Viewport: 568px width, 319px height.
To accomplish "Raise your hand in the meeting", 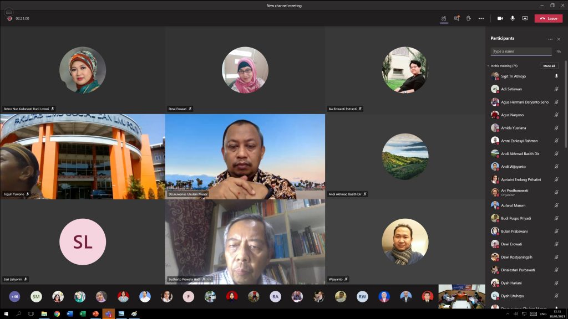I will (469, 18).
